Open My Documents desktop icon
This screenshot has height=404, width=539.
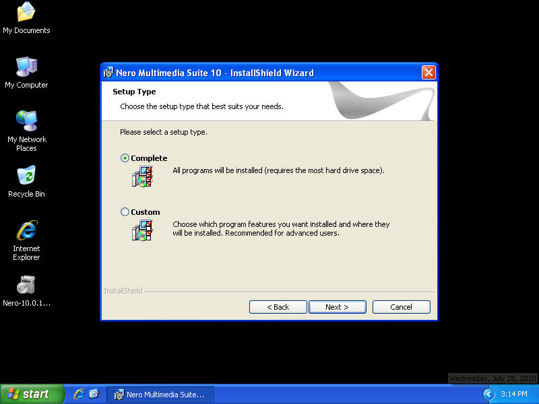click(26, 18)
